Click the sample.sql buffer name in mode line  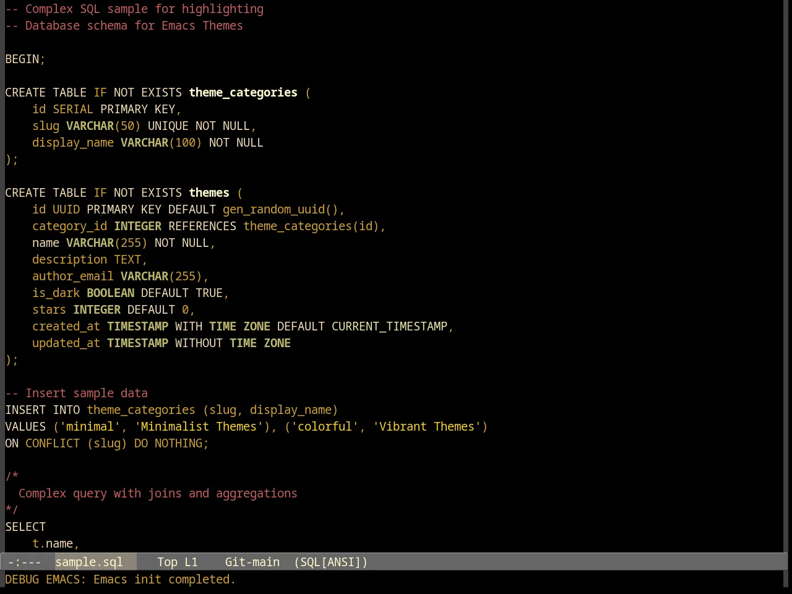[x=89, y=562]
